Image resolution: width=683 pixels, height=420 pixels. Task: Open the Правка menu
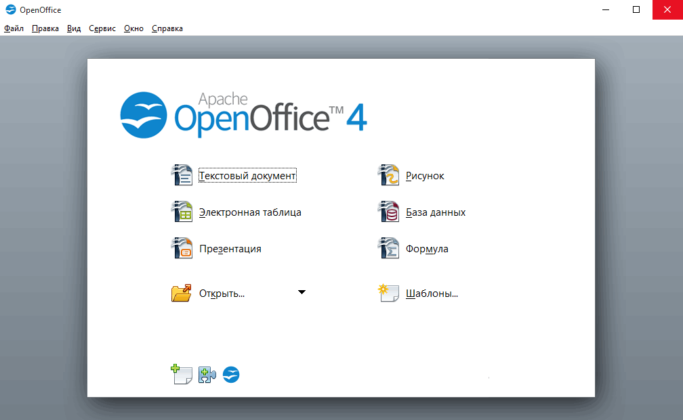(45, 28)
